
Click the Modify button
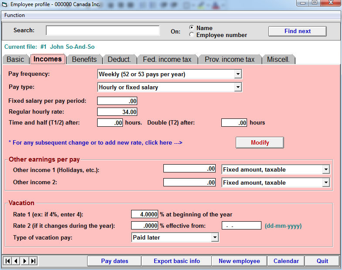coord(260,142)
